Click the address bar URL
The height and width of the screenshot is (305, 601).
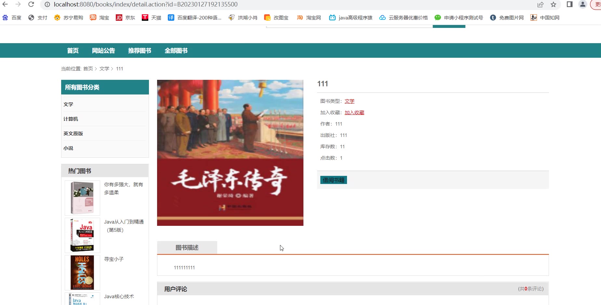click(x=146, y=4)
